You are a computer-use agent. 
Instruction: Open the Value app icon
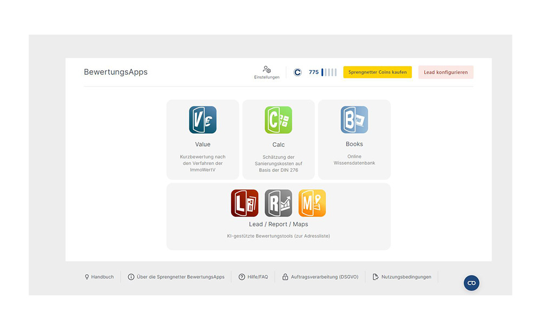(x=202, y=120)
